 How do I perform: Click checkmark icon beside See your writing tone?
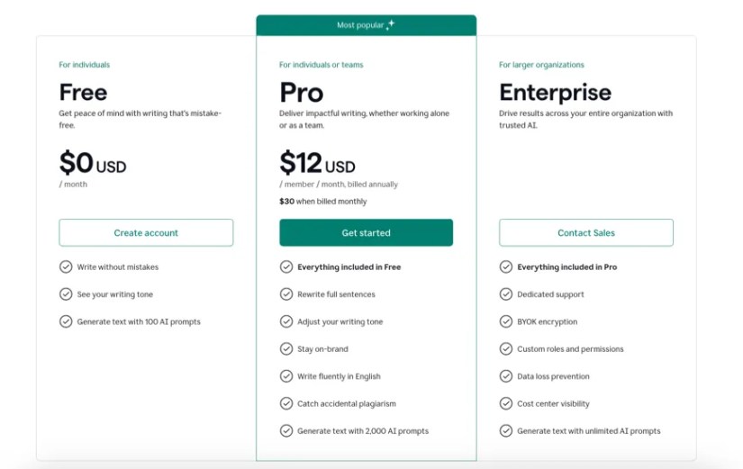coord(66,294)
